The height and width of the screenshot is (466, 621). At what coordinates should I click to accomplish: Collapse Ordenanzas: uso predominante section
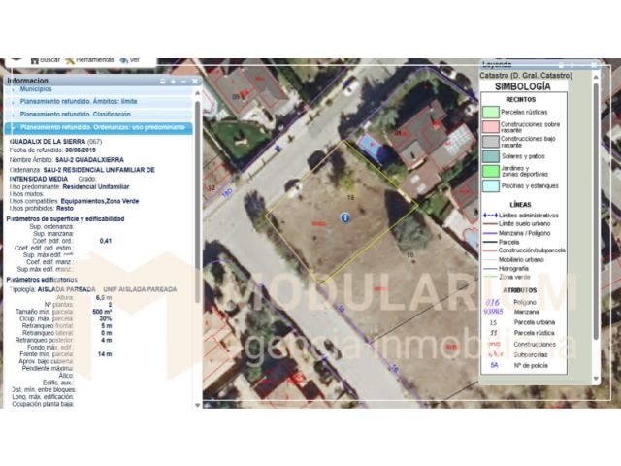(x=98, y=127)
